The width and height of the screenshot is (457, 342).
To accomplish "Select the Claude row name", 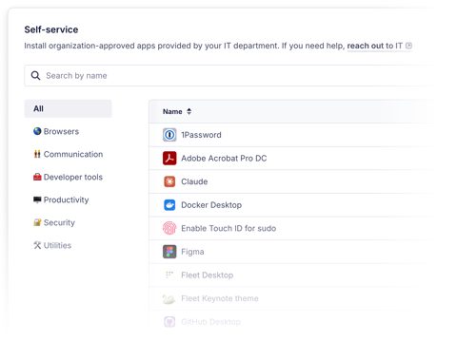I will (x=194, y=181).
